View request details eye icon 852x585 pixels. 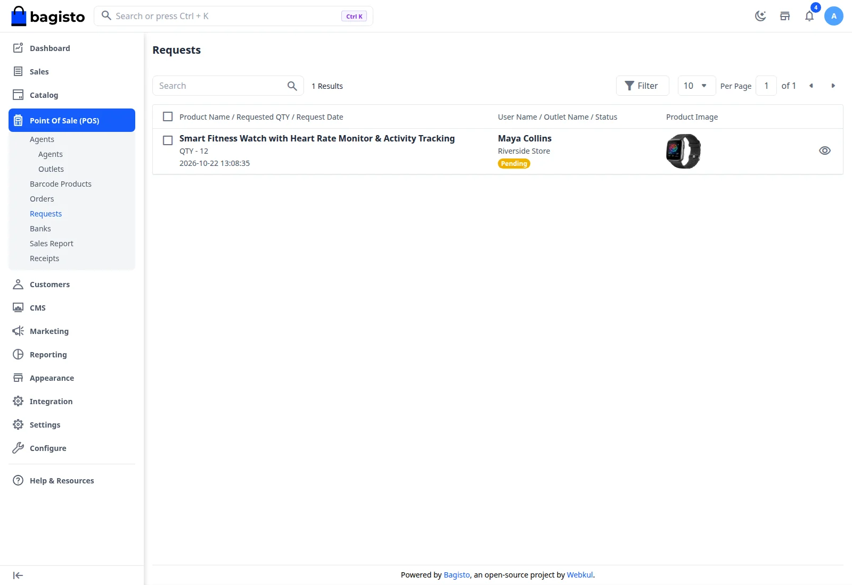(825, 151)
